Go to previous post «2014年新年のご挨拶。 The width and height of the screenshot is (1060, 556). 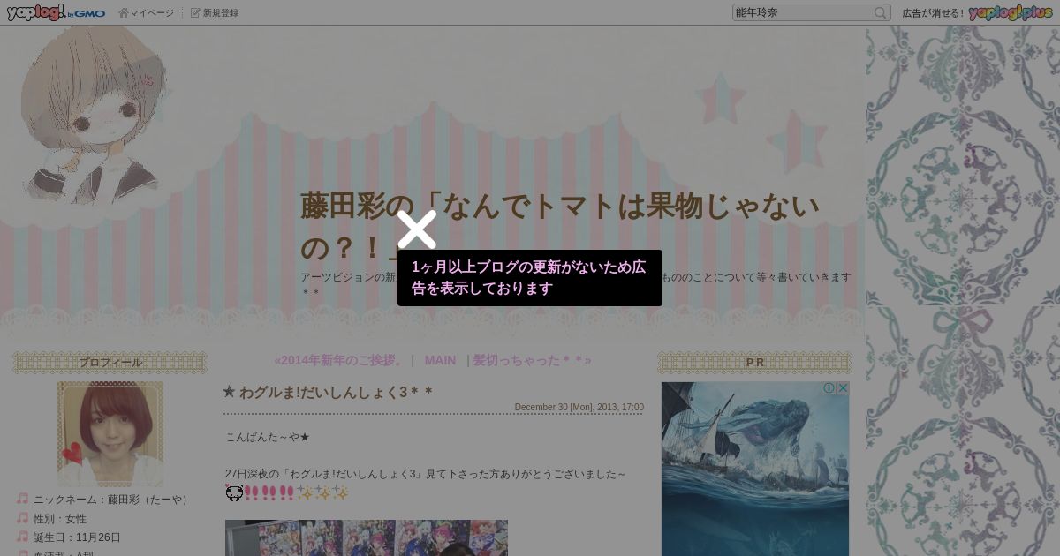(x=339, y=360)
